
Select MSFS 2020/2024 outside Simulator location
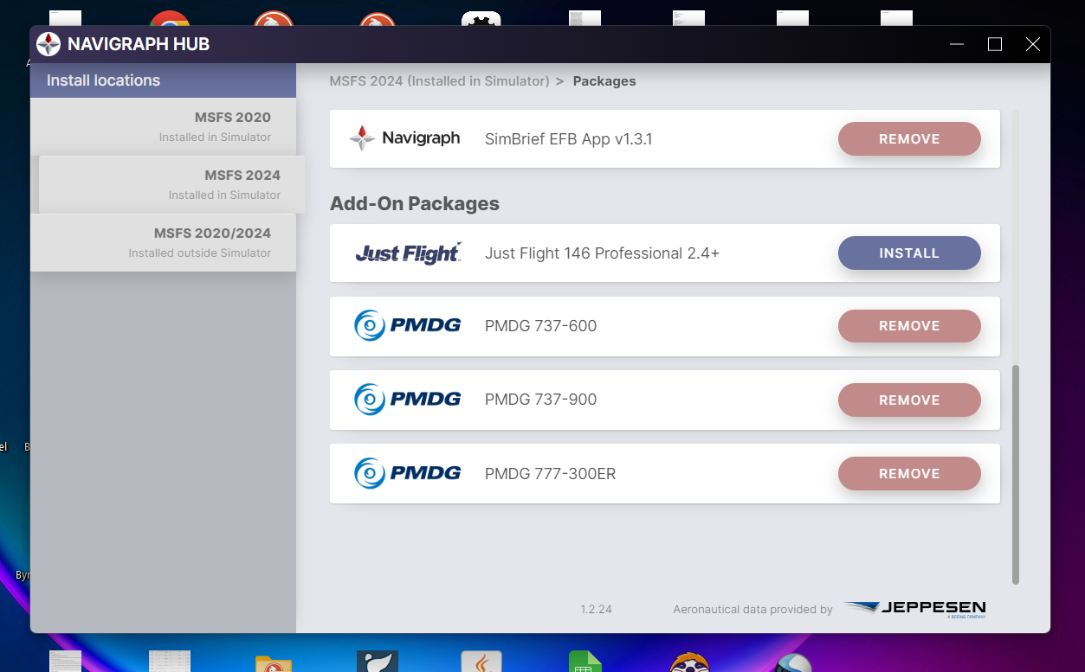(x=164, y=242)
